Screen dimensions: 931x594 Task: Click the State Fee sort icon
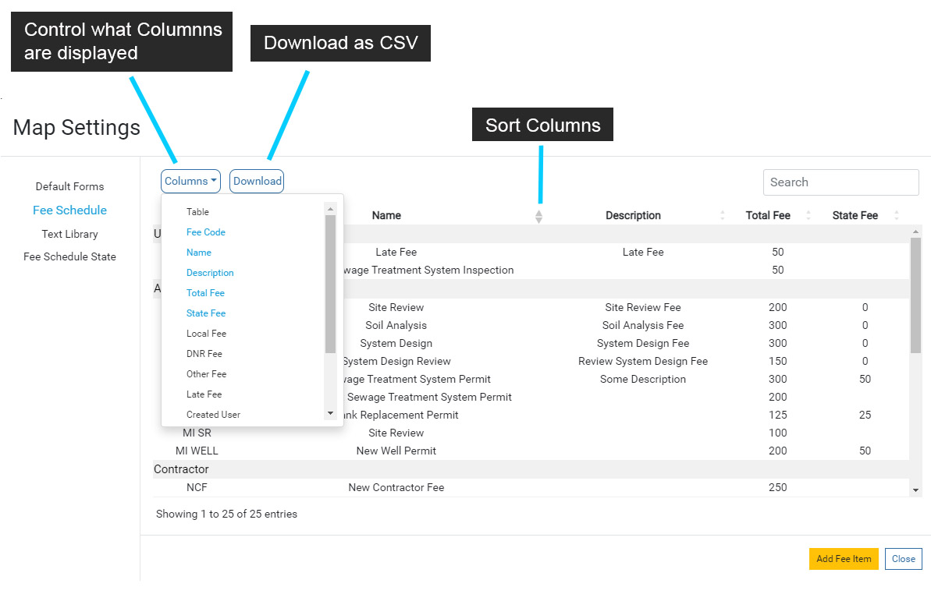tap(897, 216)
